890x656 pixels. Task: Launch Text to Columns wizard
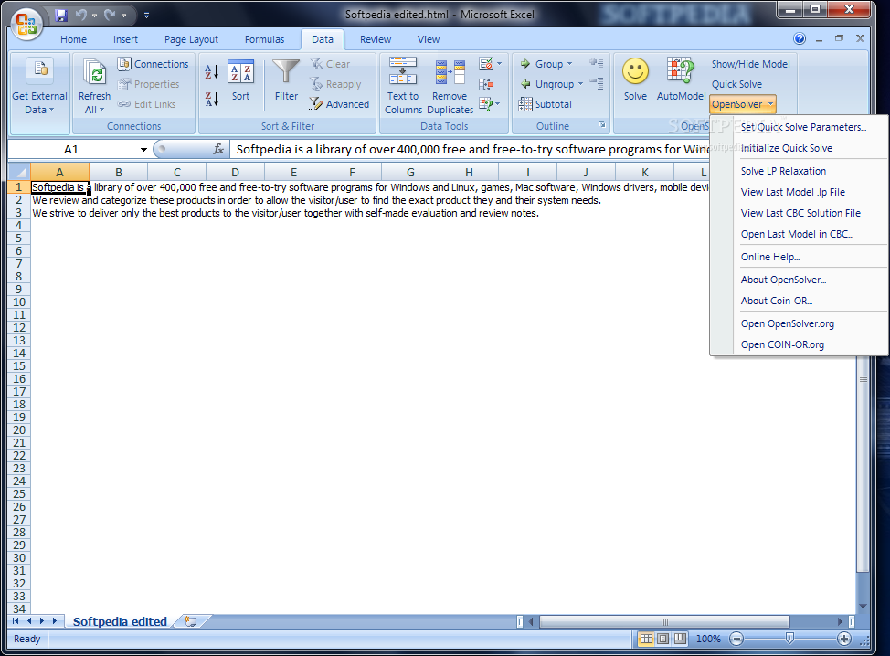click(x=403, y=86)
